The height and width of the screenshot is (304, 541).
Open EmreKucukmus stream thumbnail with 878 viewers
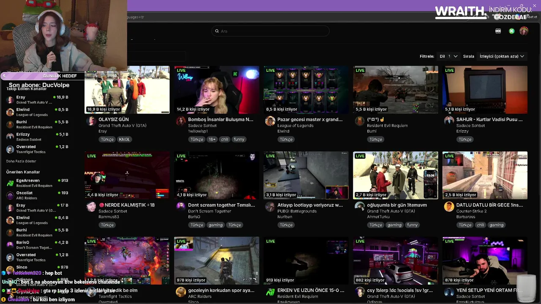(x=485, y=261)
